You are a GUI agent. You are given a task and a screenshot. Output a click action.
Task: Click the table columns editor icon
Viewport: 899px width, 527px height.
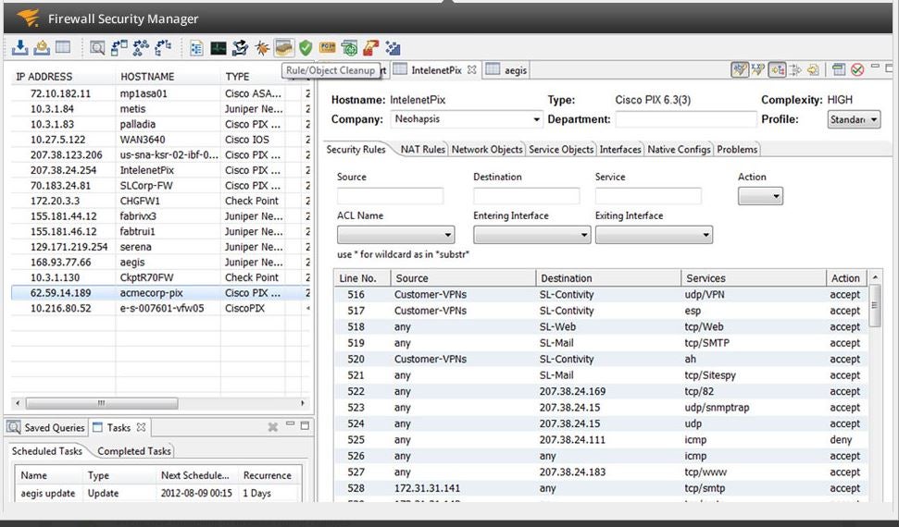[x=839, y=70]
